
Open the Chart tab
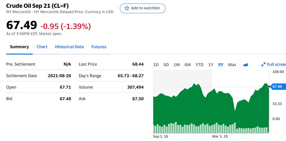click(42, 47)
